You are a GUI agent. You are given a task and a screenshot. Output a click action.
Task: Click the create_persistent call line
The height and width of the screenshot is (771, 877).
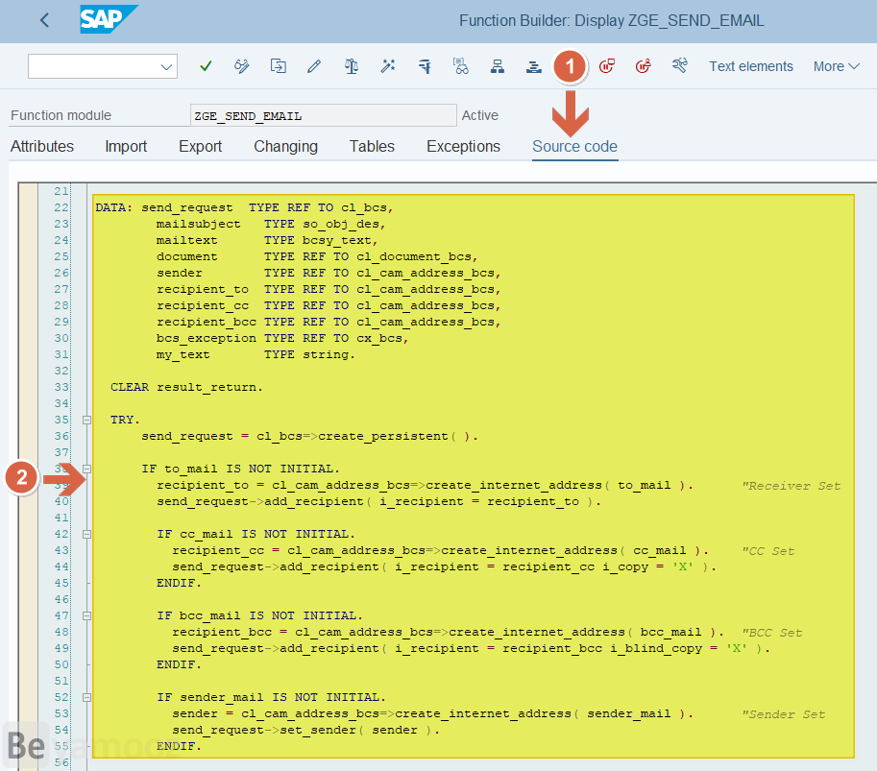[x=310, y=436]
